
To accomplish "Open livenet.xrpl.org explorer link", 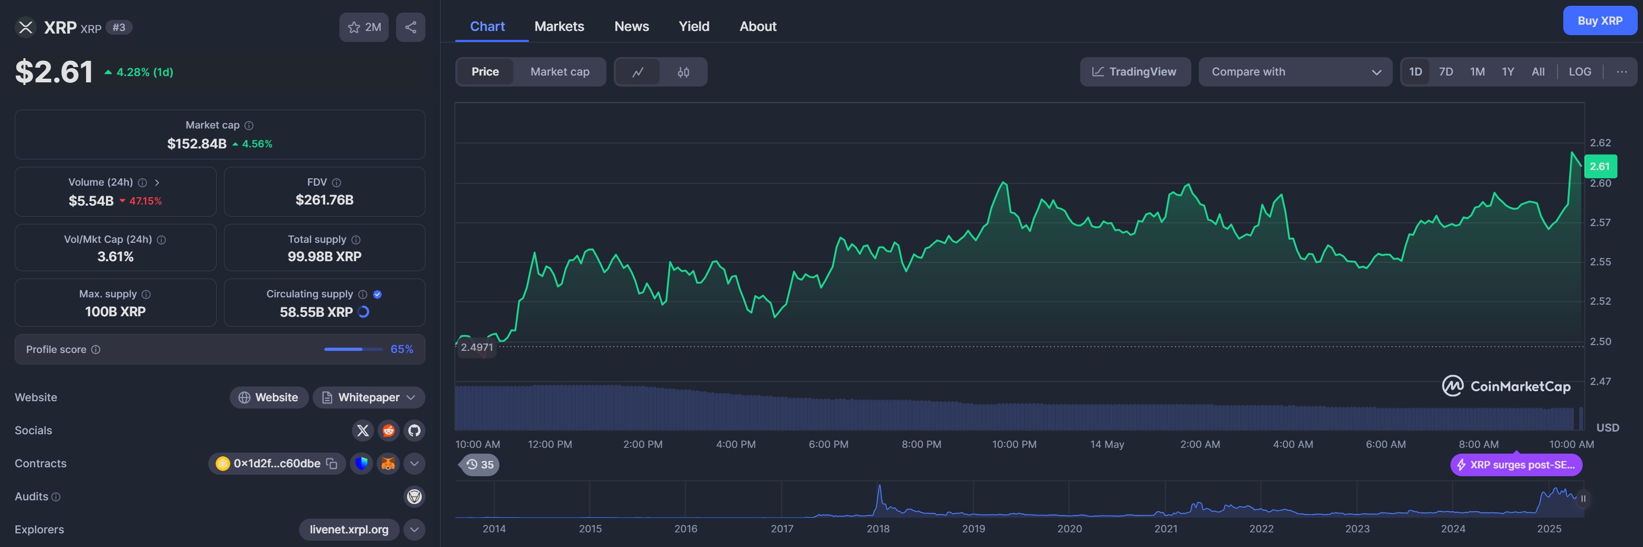I will pyautogui.click(x=349, y=530).
